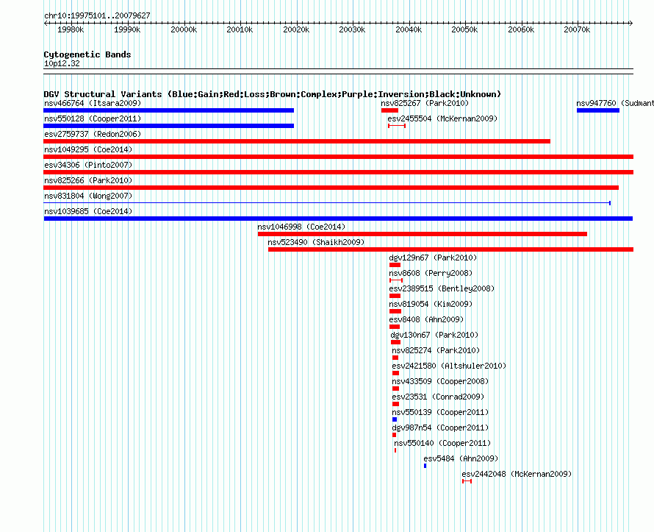654x532 pixels.
Task: Open the nsv550139 (Cooper2011) label
Action: click(x=440, y=412)
